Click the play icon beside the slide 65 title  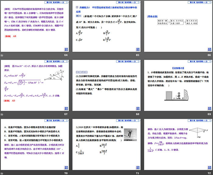(x=77, y=7)
